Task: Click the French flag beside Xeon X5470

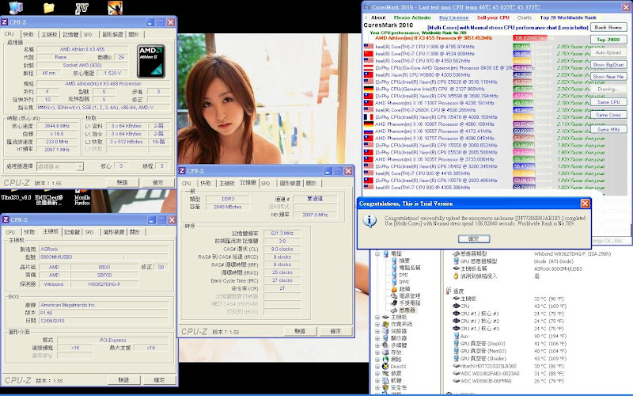Action: pyautogui.click(x=368, y=116)
